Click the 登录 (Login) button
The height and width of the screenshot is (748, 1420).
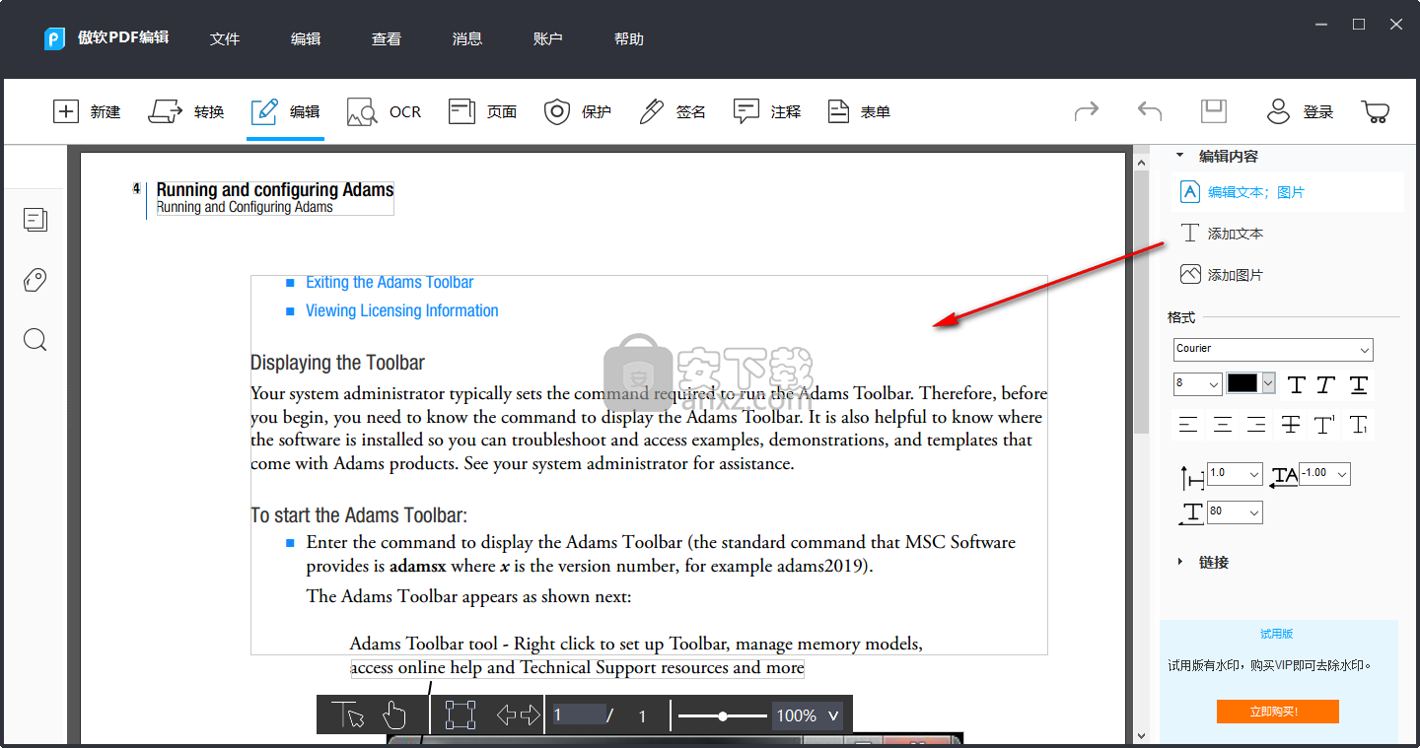coord(1300,111)
